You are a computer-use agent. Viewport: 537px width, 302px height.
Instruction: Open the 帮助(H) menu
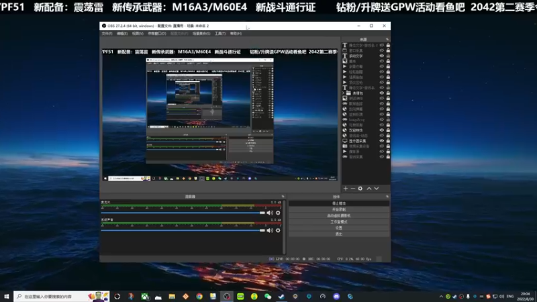(236, 34)
